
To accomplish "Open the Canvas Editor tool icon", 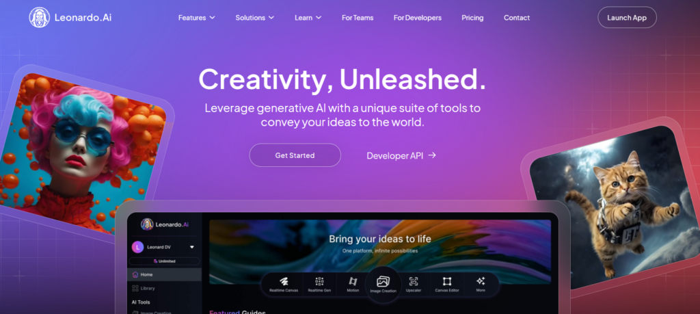I will click(447, 281).
